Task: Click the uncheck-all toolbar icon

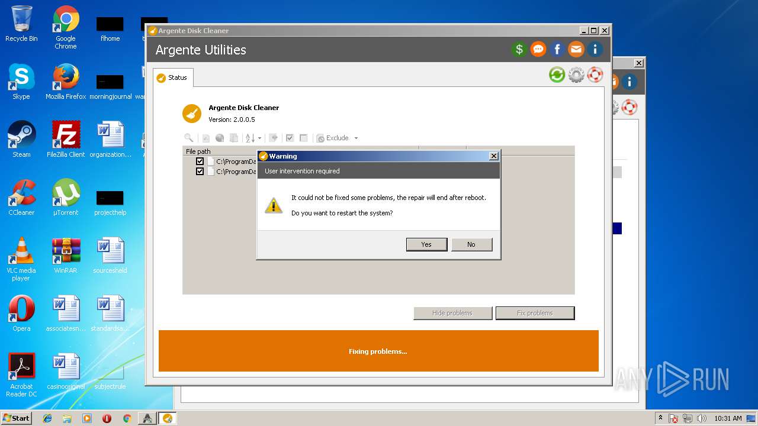Action: point(304,138)
